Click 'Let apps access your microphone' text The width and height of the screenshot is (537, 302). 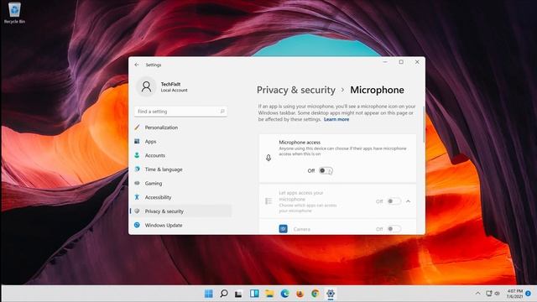click(301, 195)
